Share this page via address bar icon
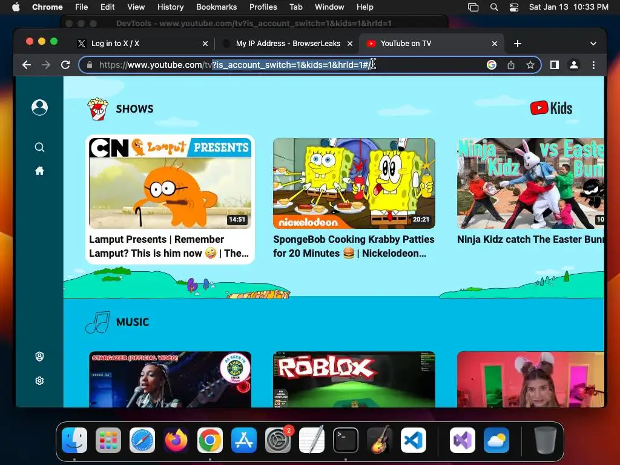This screenshot has width=620, height=465. [511, 65]
